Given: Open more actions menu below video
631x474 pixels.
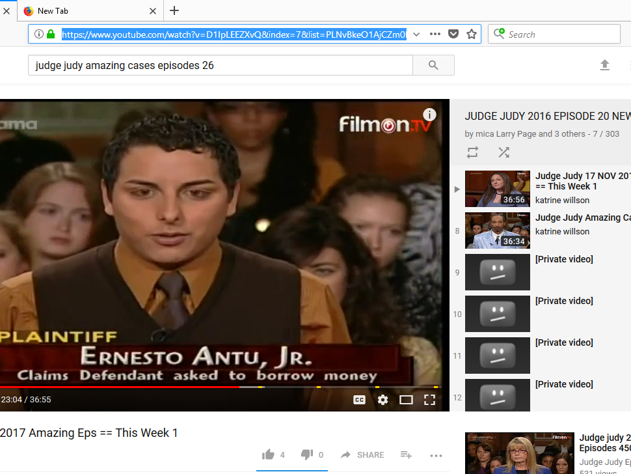Looking at the screenshot, I should pos(436,455).
